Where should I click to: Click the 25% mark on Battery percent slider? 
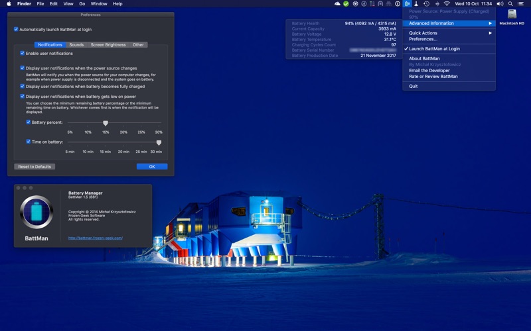141,132
